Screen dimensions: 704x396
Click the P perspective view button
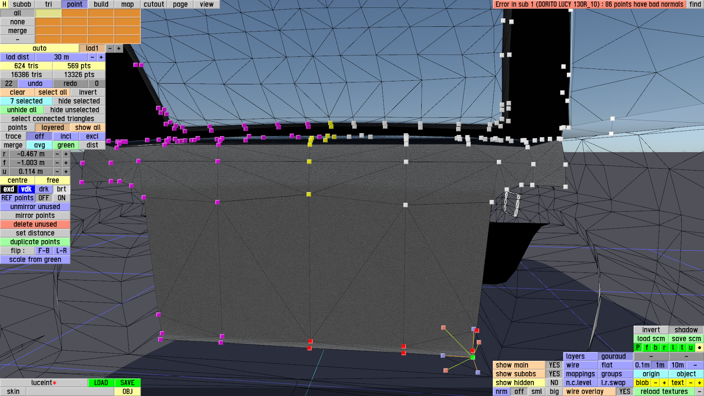point(638,348)
